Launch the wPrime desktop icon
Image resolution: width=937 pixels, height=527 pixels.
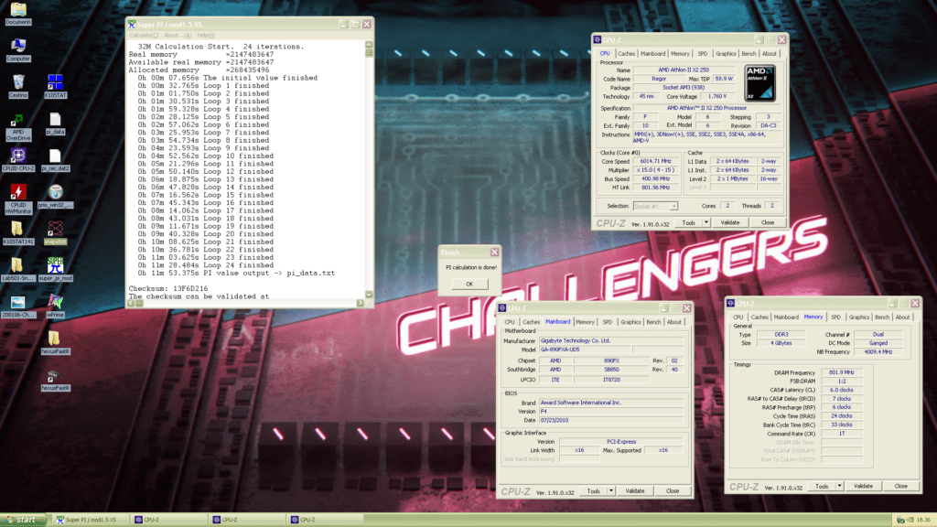click(x=55, y=306)
